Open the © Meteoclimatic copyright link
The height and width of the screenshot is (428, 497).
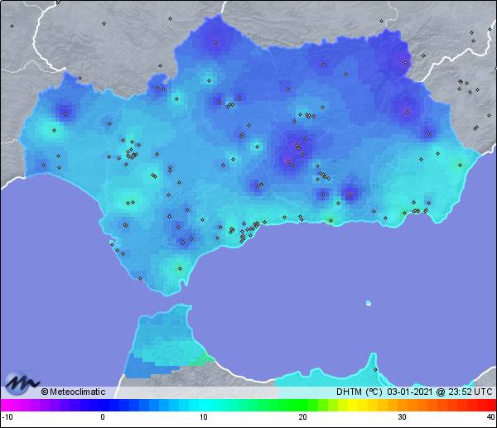point(73,392)
